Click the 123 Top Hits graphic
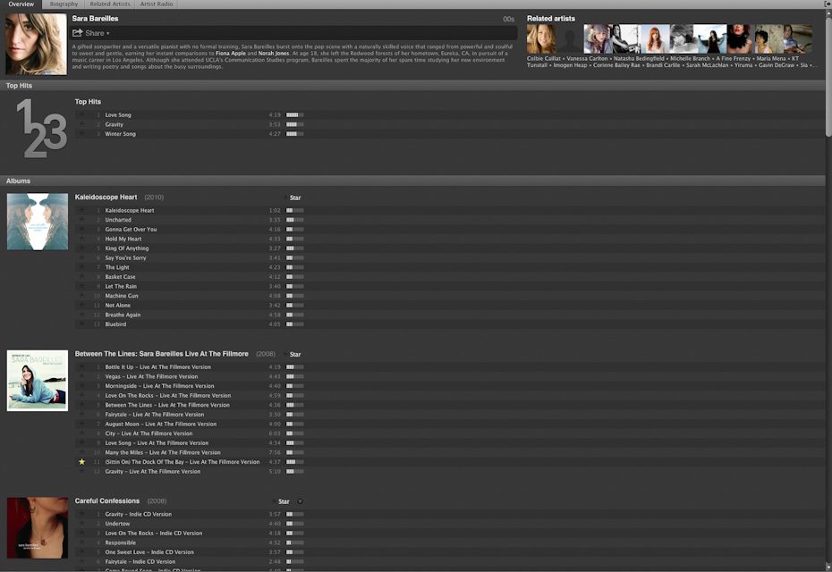The width and height of the screenshot is (832, 572). [41, 128]
